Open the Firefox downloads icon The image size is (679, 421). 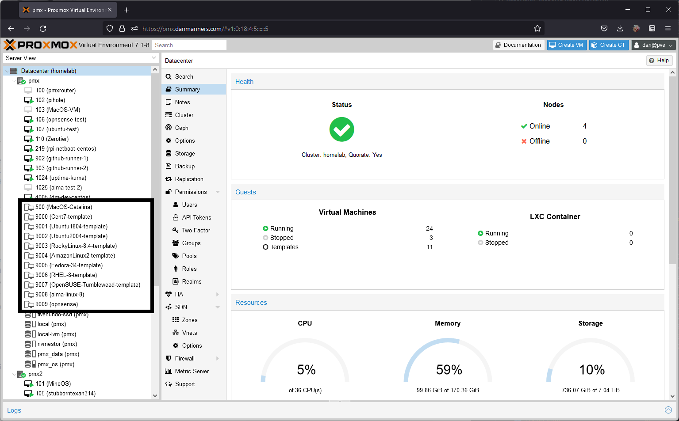(x=620, y=29)
